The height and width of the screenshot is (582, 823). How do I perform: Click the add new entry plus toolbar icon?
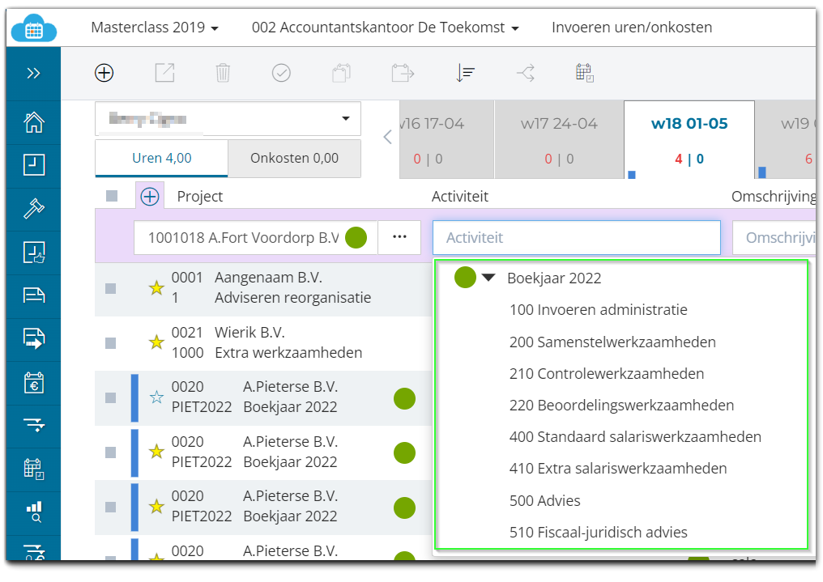click(x=104, y=73)
